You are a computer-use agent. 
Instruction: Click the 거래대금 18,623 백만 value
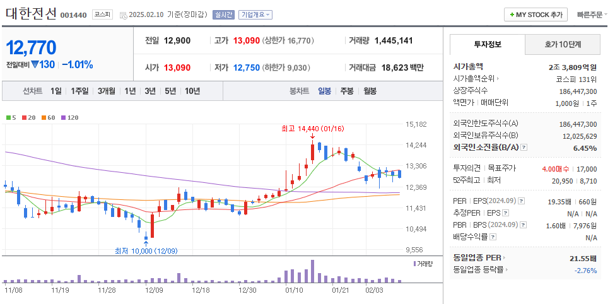click(x=402, y=68)
